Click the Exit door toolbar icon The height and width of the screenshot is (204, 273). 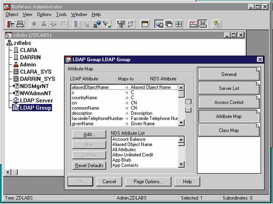coord(10,24)
